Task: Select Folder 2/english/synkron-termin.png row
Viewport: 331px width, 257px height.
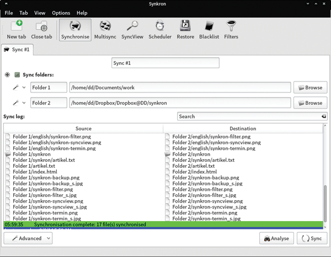Action: click(243, 148)
